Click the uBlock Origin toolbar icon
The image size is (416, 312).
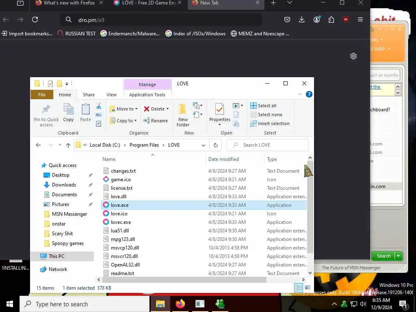pyautogui.click(x=345, y=19)
